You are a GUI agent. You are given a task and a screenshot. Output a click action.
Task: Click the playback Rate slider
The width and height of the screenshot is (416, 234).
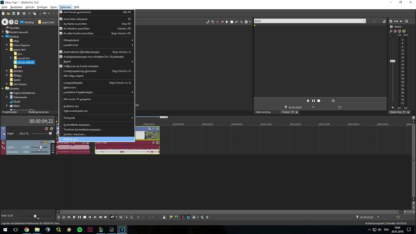coord(35,216)
